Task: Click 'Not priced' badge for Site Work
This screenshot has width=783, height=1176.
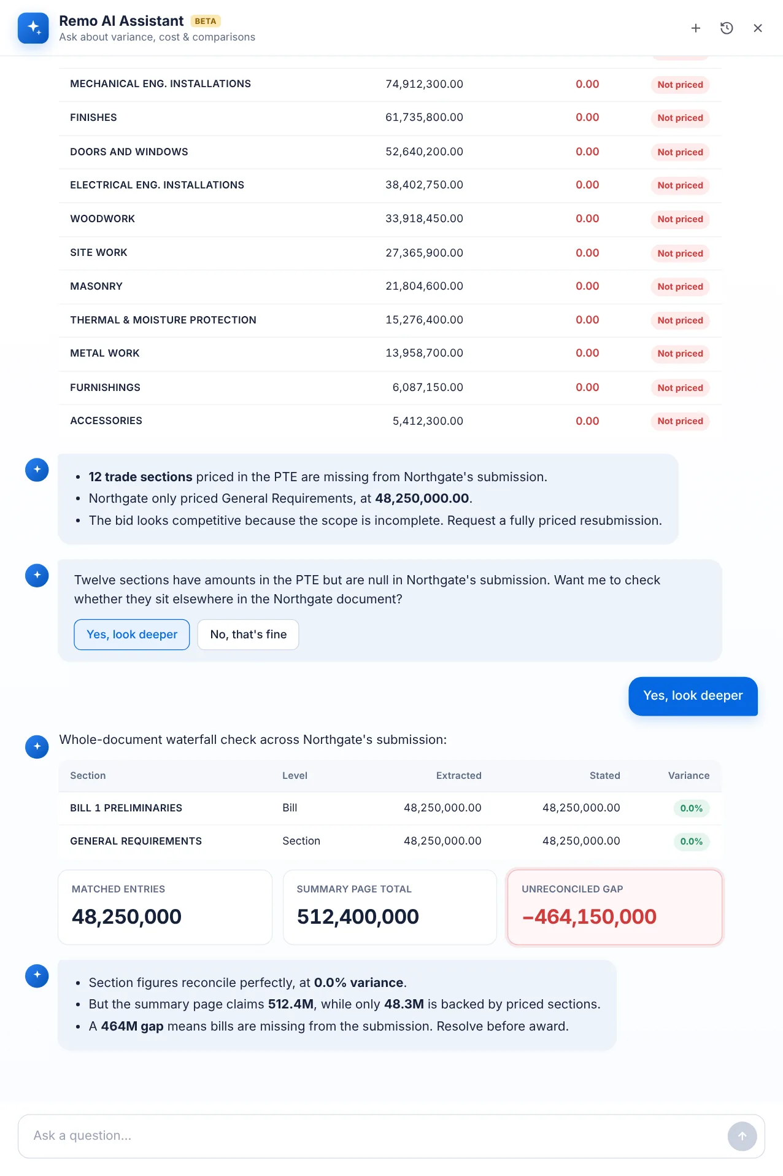Action: click(680, 253)
